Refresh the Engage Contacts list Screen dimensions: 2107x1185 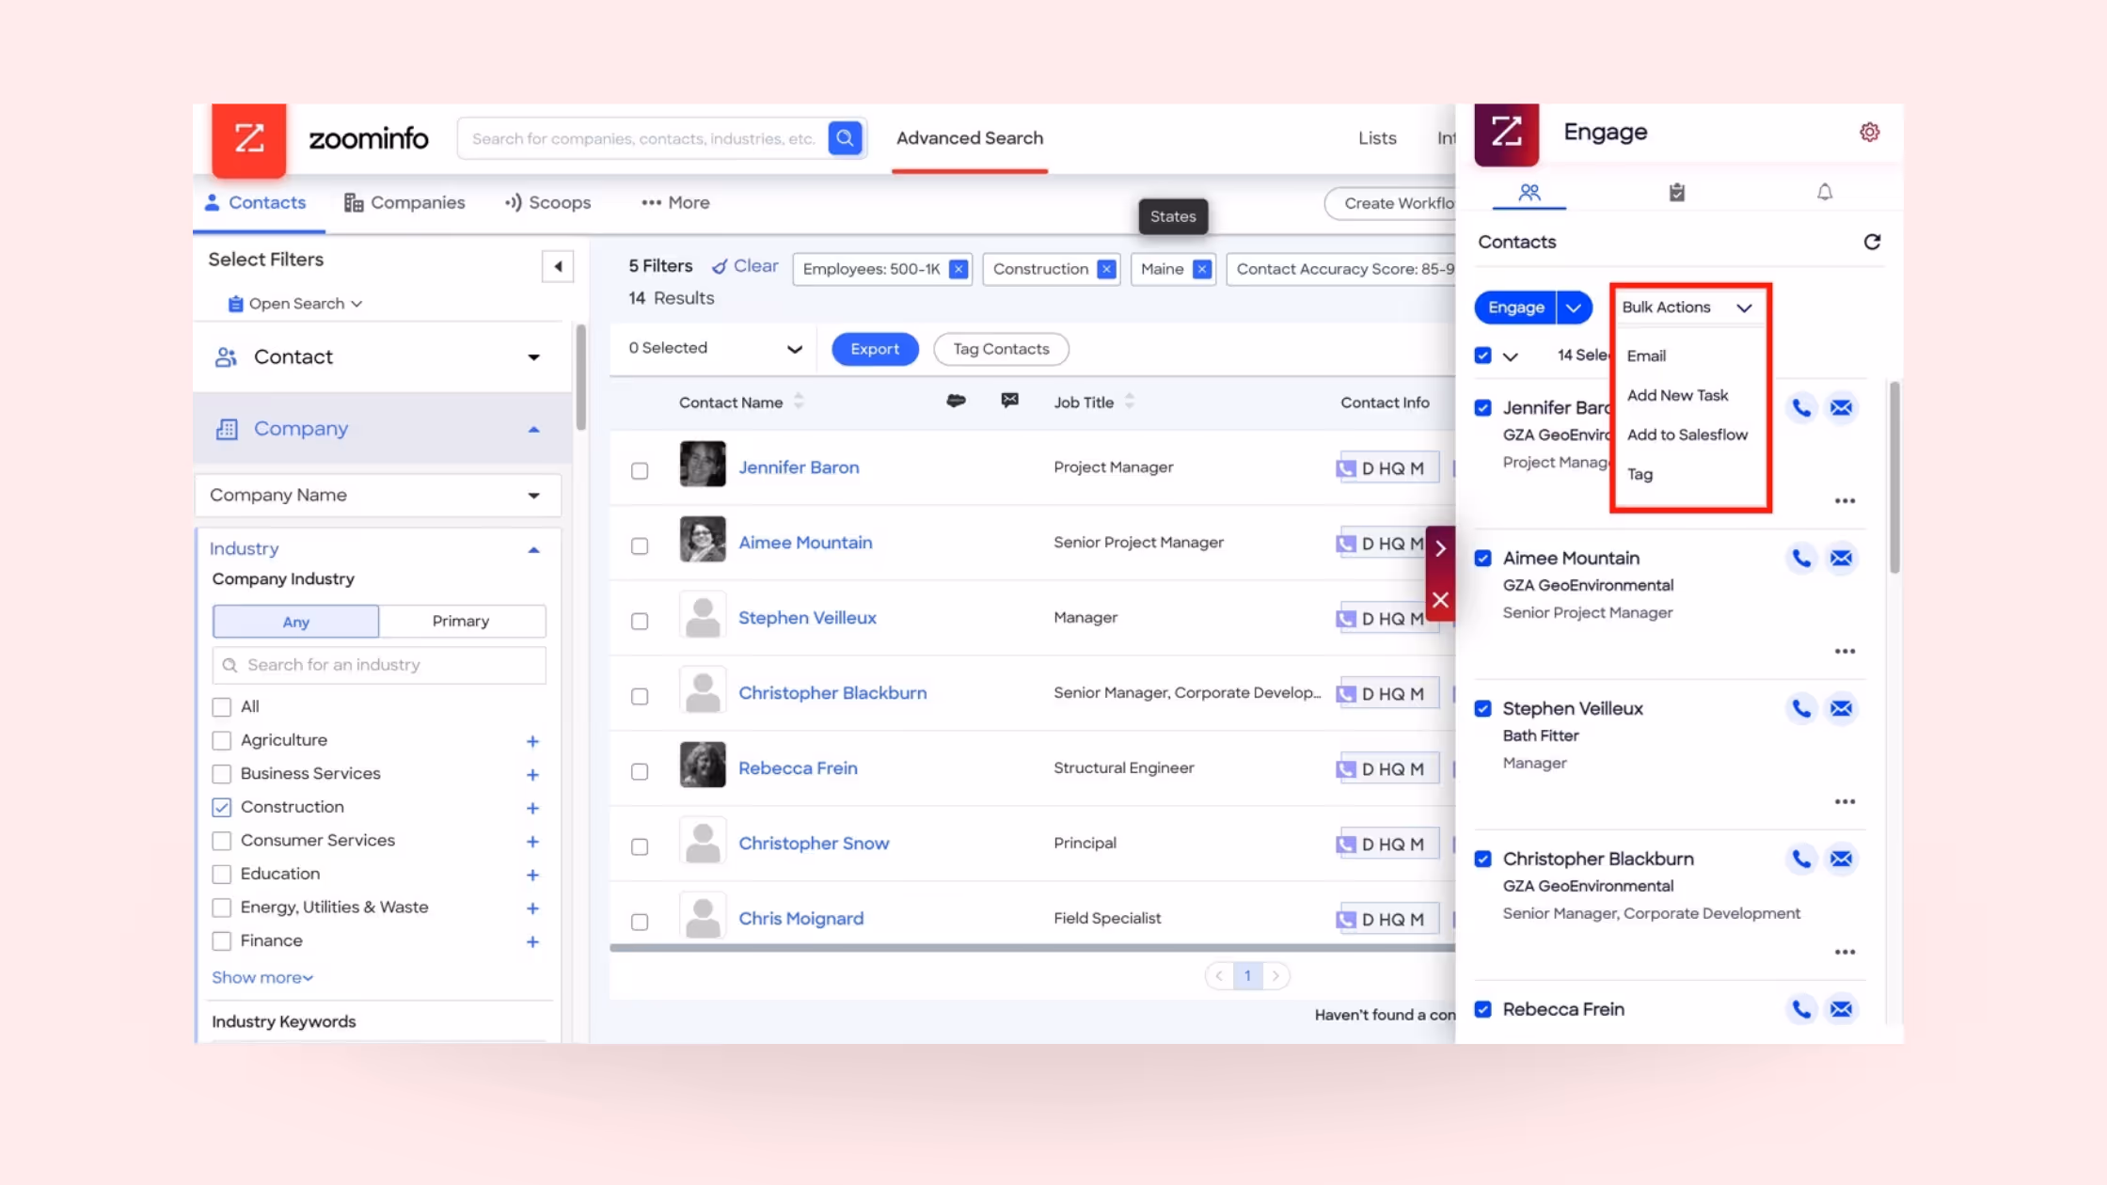pyautogui.click(x=1872, y=242)
